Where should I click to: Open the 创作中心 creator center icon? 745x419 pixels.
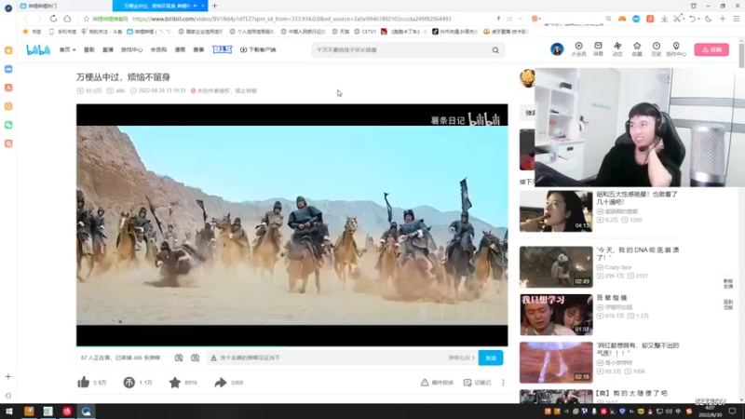676,49
